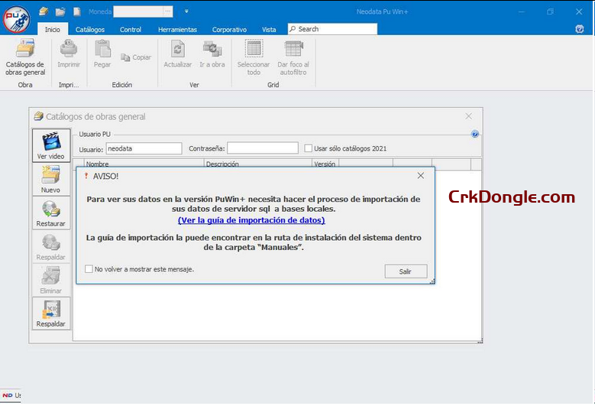Click the Ir a obra icon
This screenshot has height=406, width=595.
click(212, 50)
